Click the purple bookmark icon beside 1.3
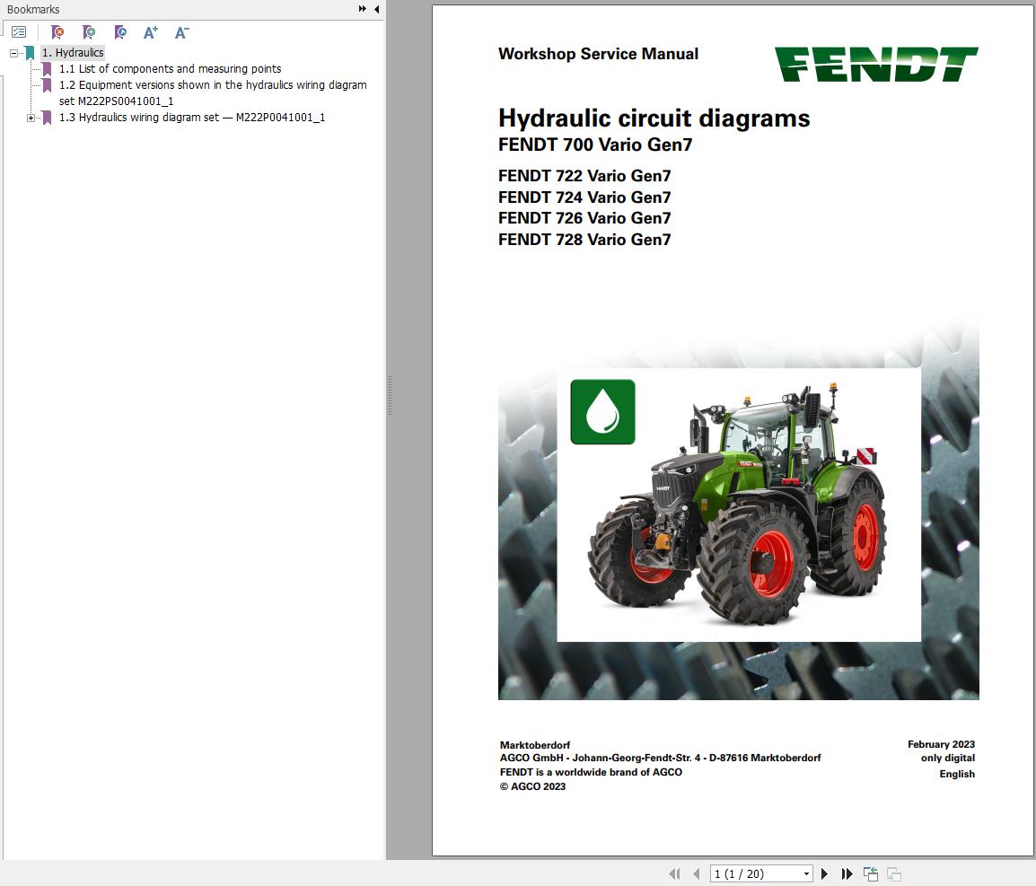The height and width of the screenshot is (886, 1036). point(47,118)
